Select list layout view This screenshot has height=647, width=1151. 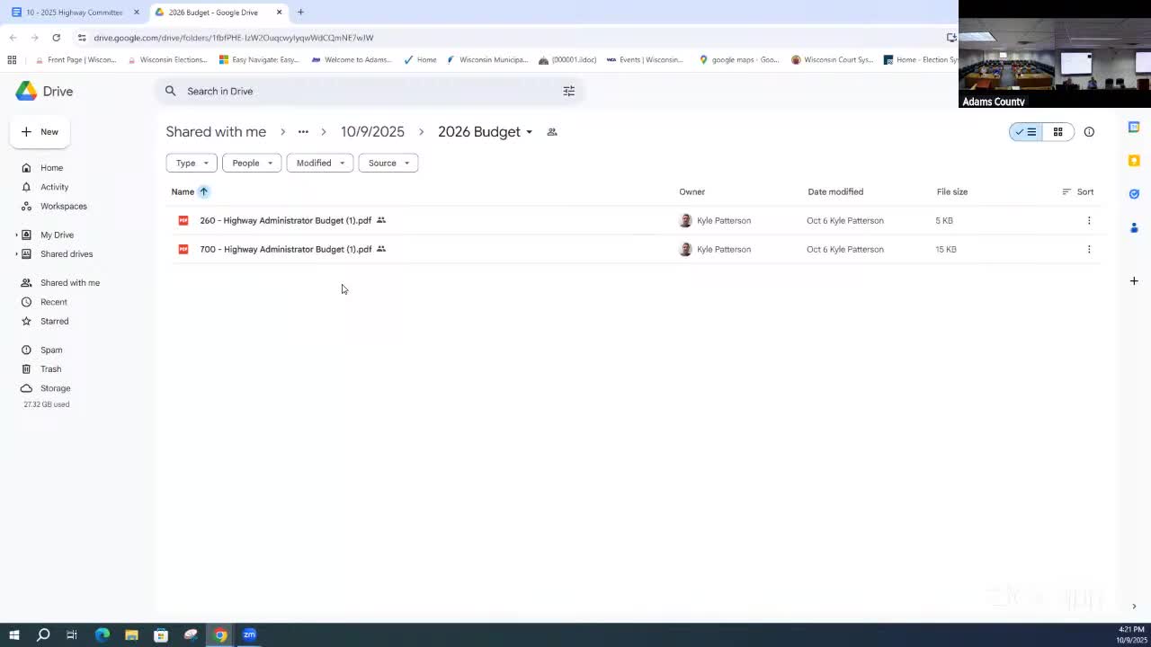(1026, 132)
